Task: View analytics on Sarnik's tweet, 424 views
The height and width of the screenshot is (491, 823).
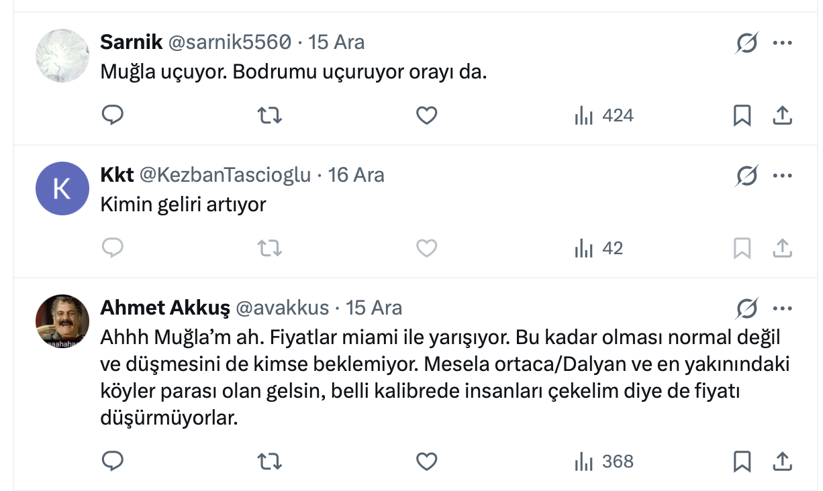Action: point(604,116)
